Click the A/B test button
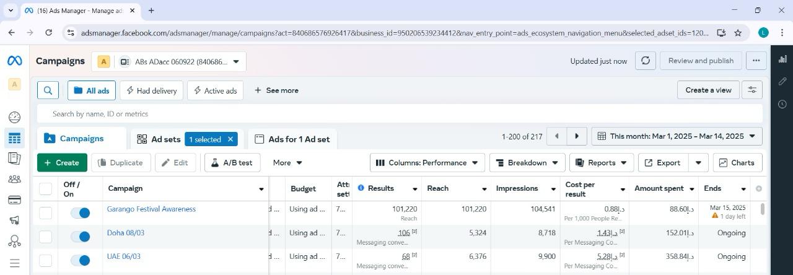This screenshot has width=793, height=275. pyautogui.click(x=232, y=162)
